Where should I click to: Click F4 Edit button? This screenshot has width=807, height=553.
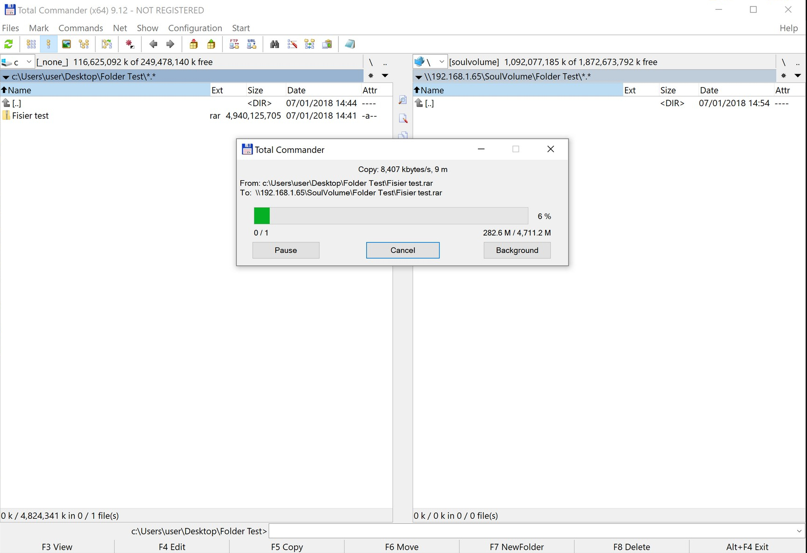[172, 547]
